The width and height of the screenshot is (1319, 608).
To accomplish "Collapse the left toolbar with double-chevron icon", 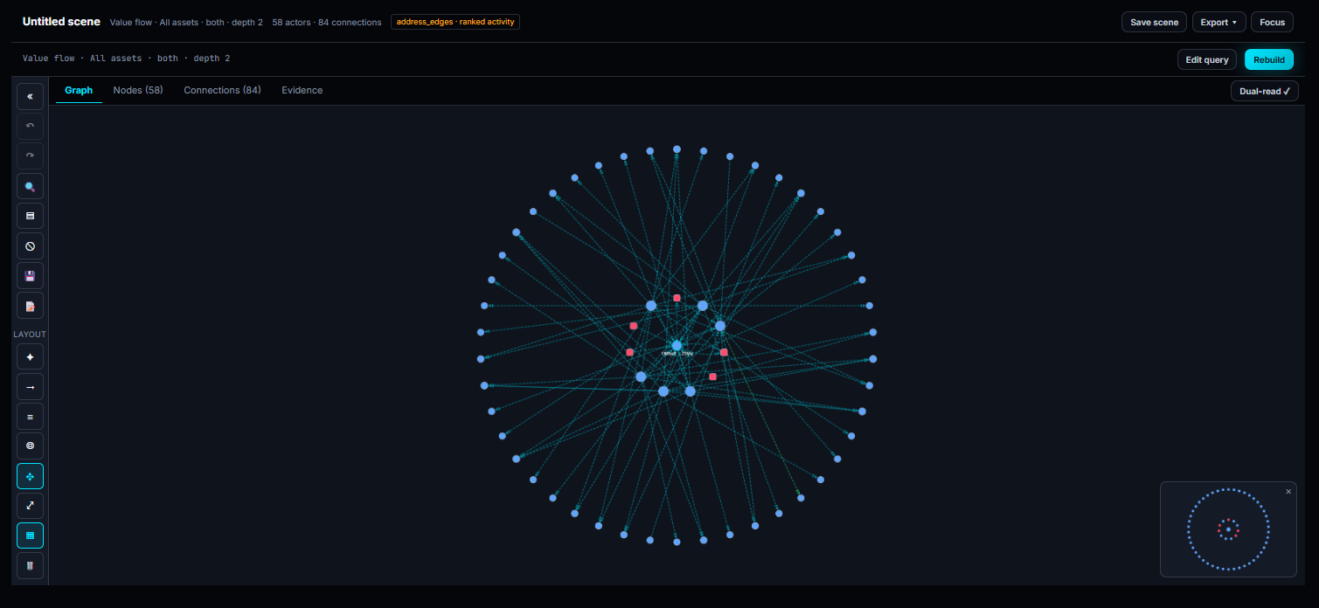I will pos(30,97).
